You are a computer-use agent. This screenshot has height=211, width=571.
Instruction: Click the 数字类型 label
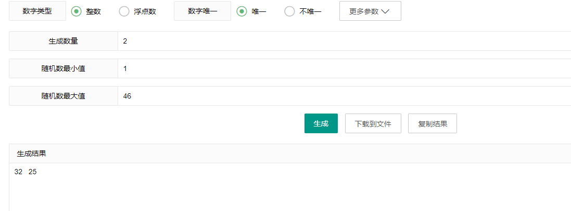(37, 11)
